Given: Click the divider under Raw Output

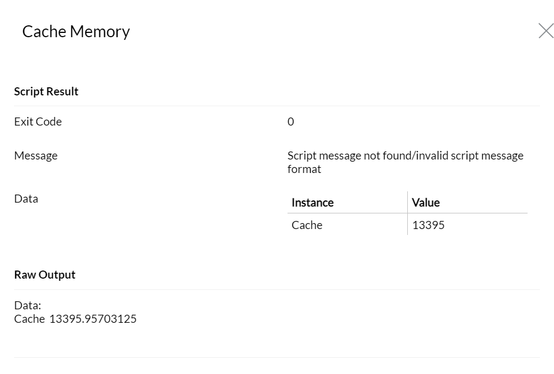Looking at the screenshot, I should (276, 290).
